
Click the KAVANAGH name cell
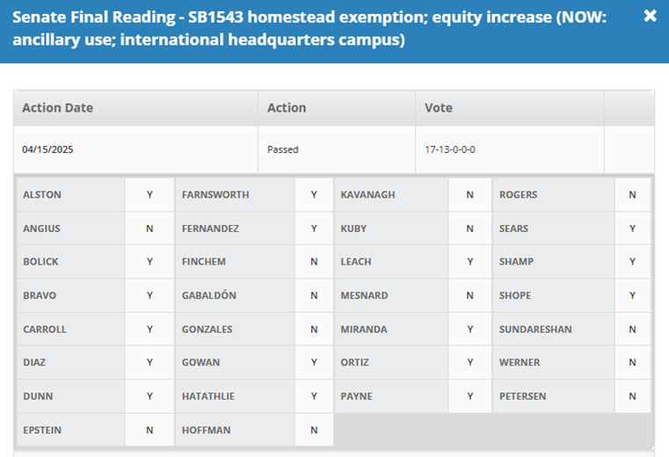(x=391, y=194)
